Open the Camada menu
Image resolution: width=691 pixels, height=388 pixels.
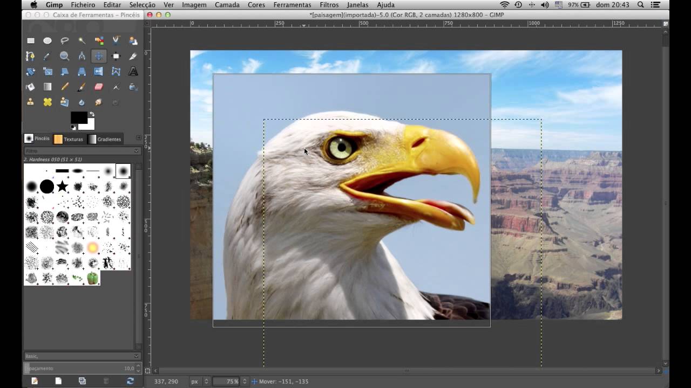pyautogui.click(x=227, y=5)
